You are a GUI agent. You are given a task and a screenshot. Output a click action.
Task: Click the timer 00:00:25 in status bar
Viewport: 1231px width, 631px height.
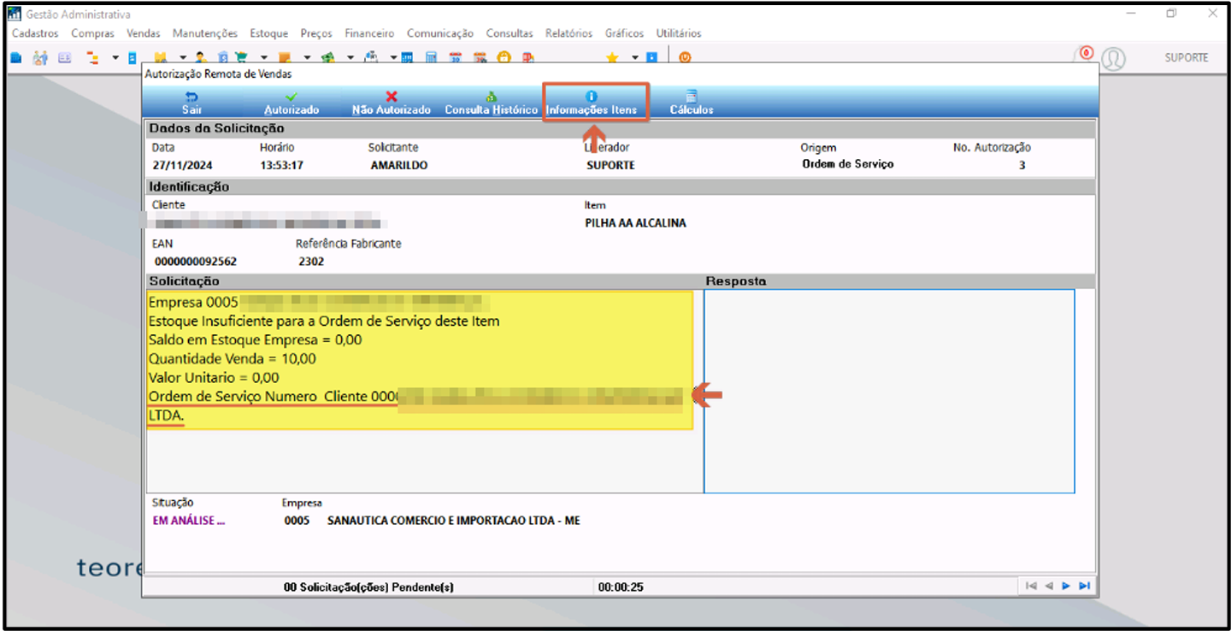tap(621, 587)
